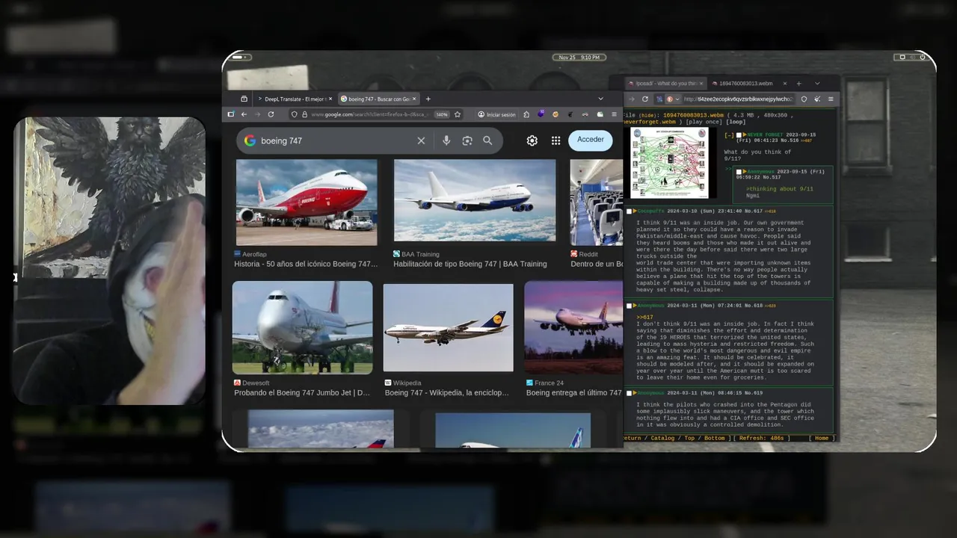Switch to the 1694760083013.webm tab

[x=749, y=84]
